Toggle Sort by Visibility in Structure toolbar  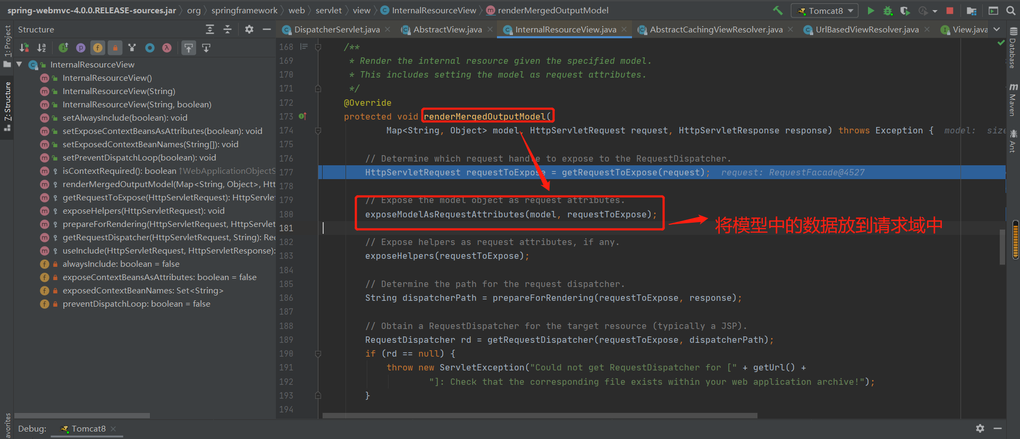coord(24,48)
